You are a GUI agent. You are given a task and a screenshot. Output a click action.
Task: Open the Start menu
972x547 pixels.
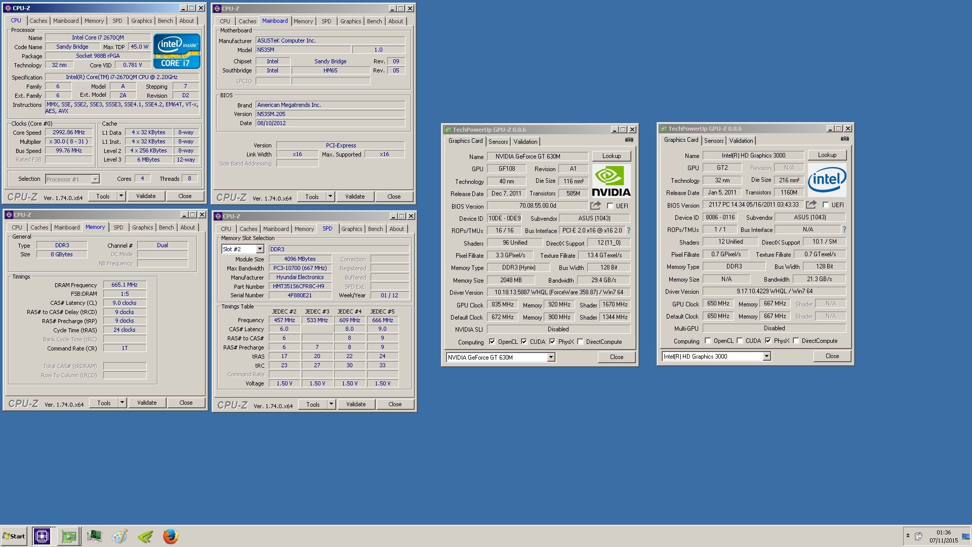click(14, 536)
